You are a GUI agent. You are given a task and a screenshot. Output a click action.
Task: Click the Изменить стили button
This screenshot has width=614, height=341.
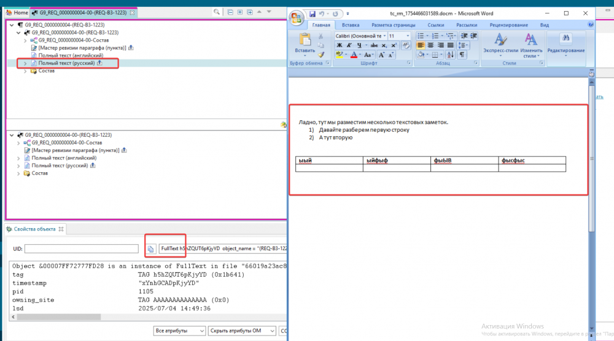(x=531, y=45)
